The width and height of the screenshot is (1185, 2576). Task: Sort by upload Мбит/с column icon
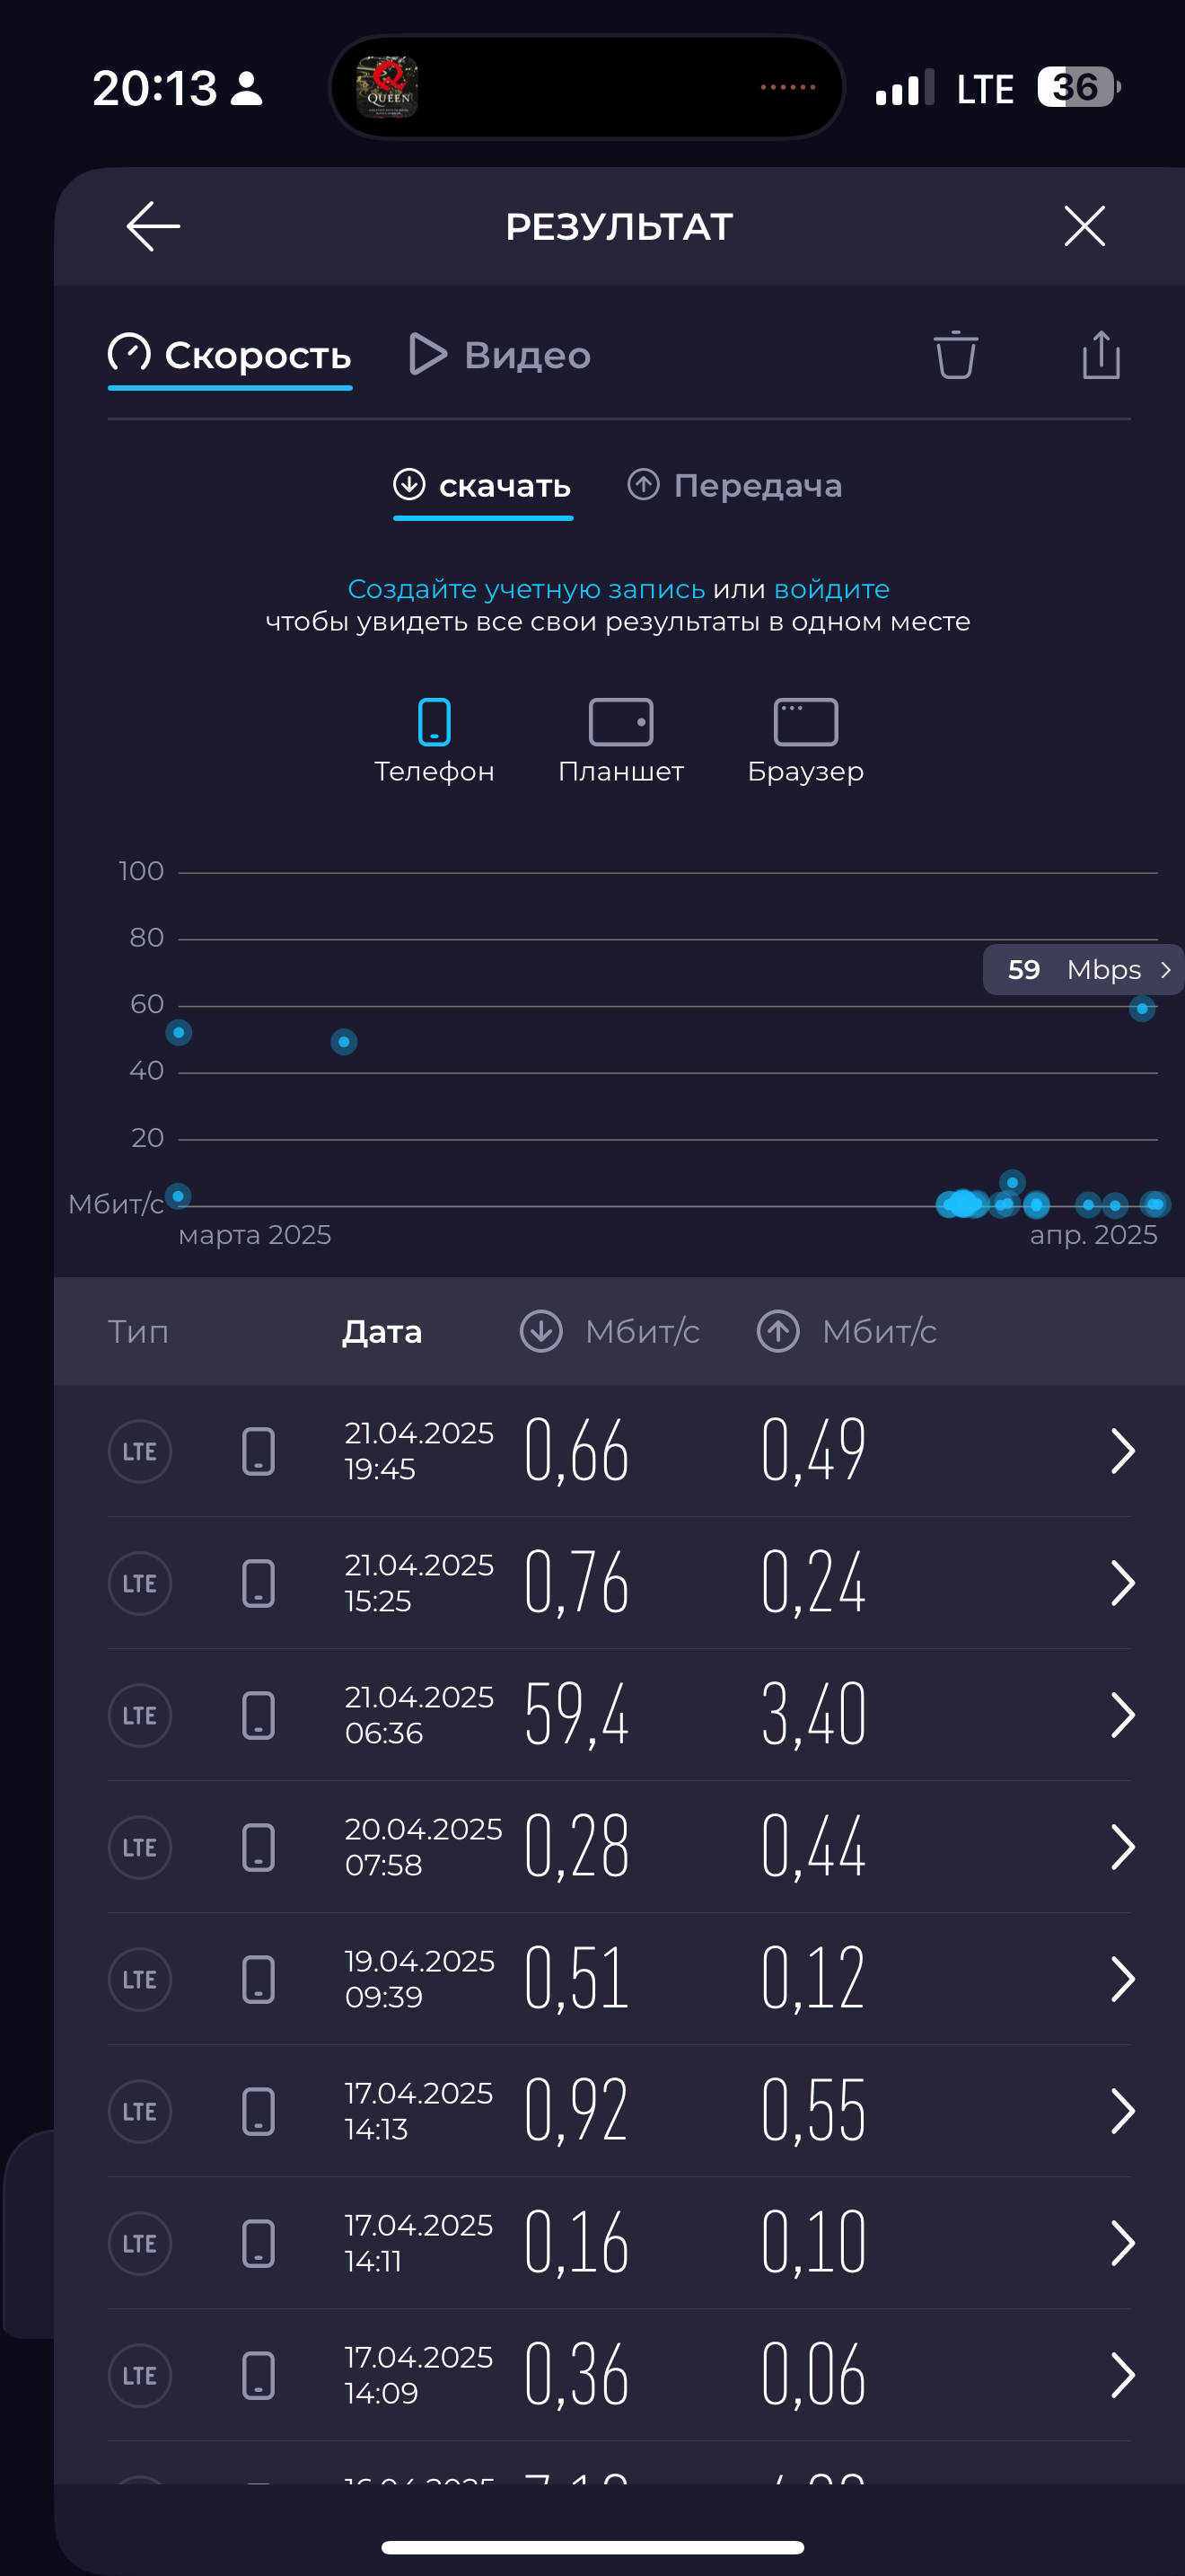click(x=777, y=1331)
